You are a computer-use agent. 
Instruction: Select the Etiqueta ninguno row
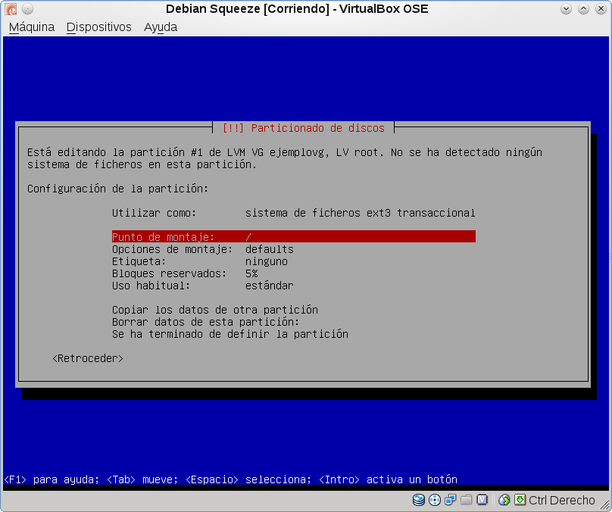[x=294, y=261]
